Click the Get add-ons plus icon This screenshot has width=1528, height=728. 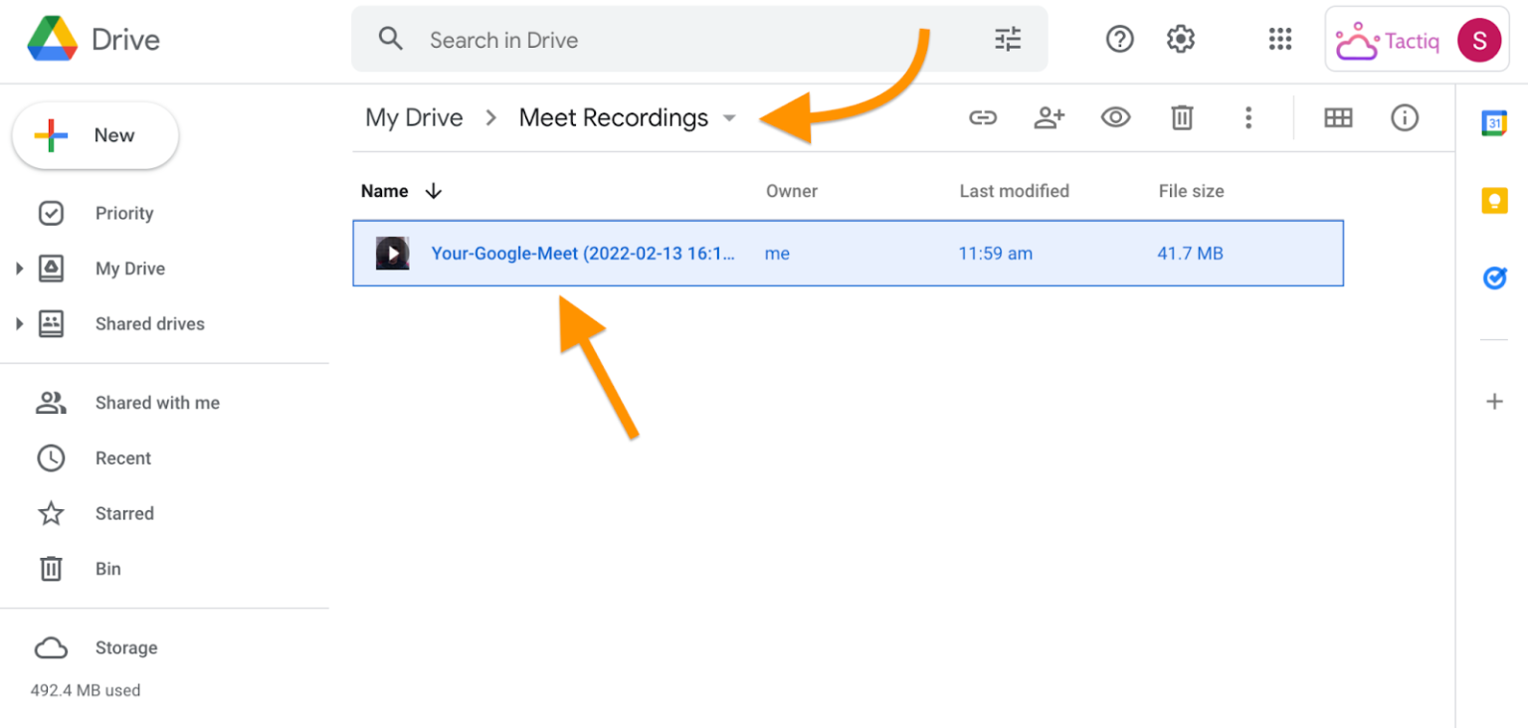tap(1494, 402)
